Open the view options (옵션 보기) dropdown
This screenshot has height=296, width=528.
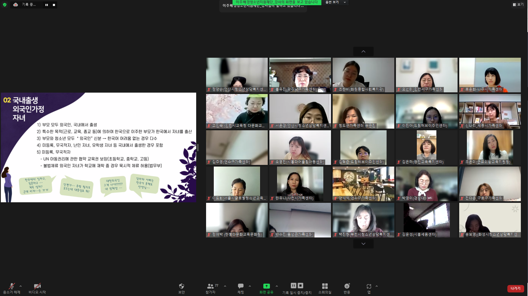click(335, 2)
